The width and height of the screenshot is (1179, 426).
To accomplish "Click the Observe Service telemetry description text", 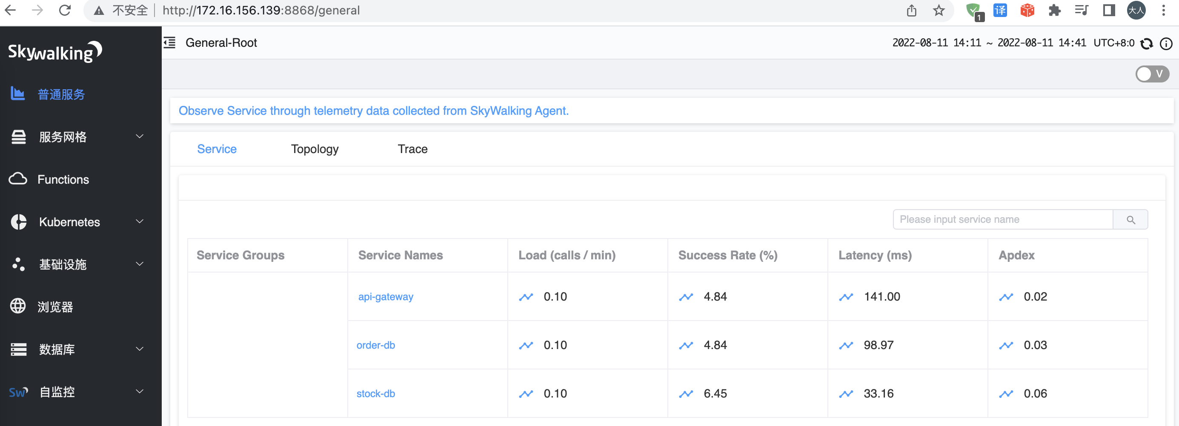I will tap(373, 111).
